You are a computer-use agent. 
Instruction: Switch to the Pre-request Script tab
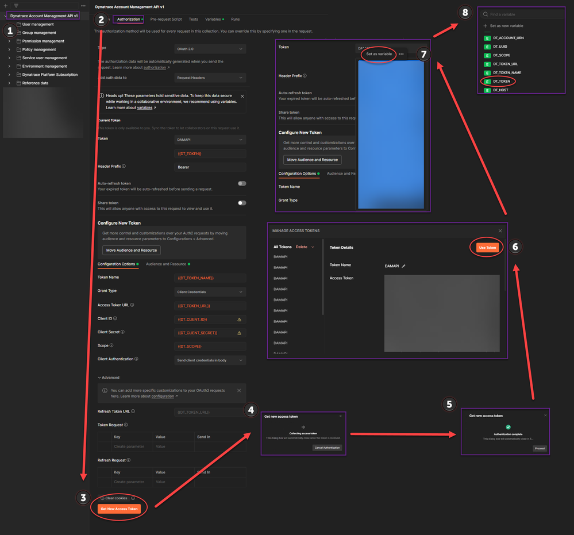point(166,20)
